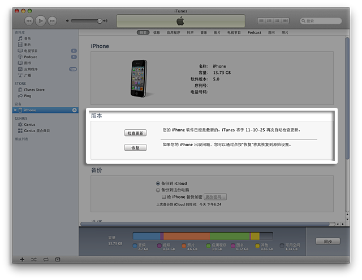Adjust the volume slider knob
This screenshot has width=362, height=280.
click(x=100, y=21)
